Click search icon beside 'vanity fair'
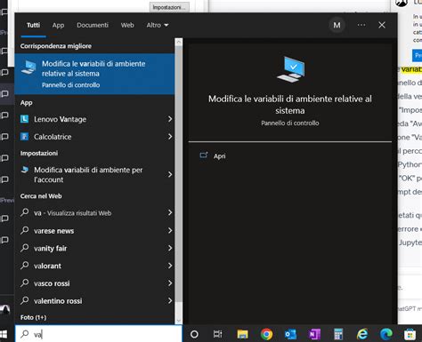 pyautogui.click(x=25, y=248)
